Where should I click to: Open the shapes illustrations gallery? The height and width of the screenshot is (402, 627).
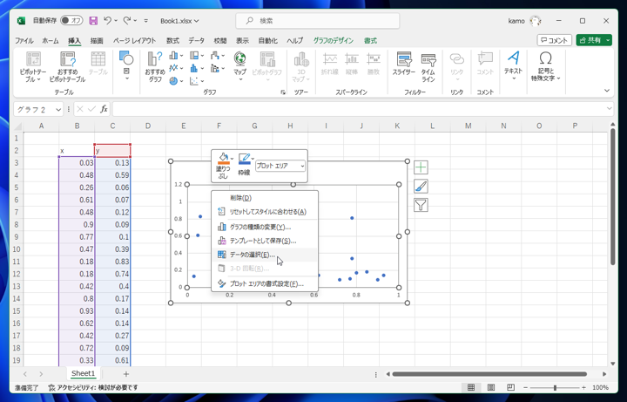pos(126,66)
